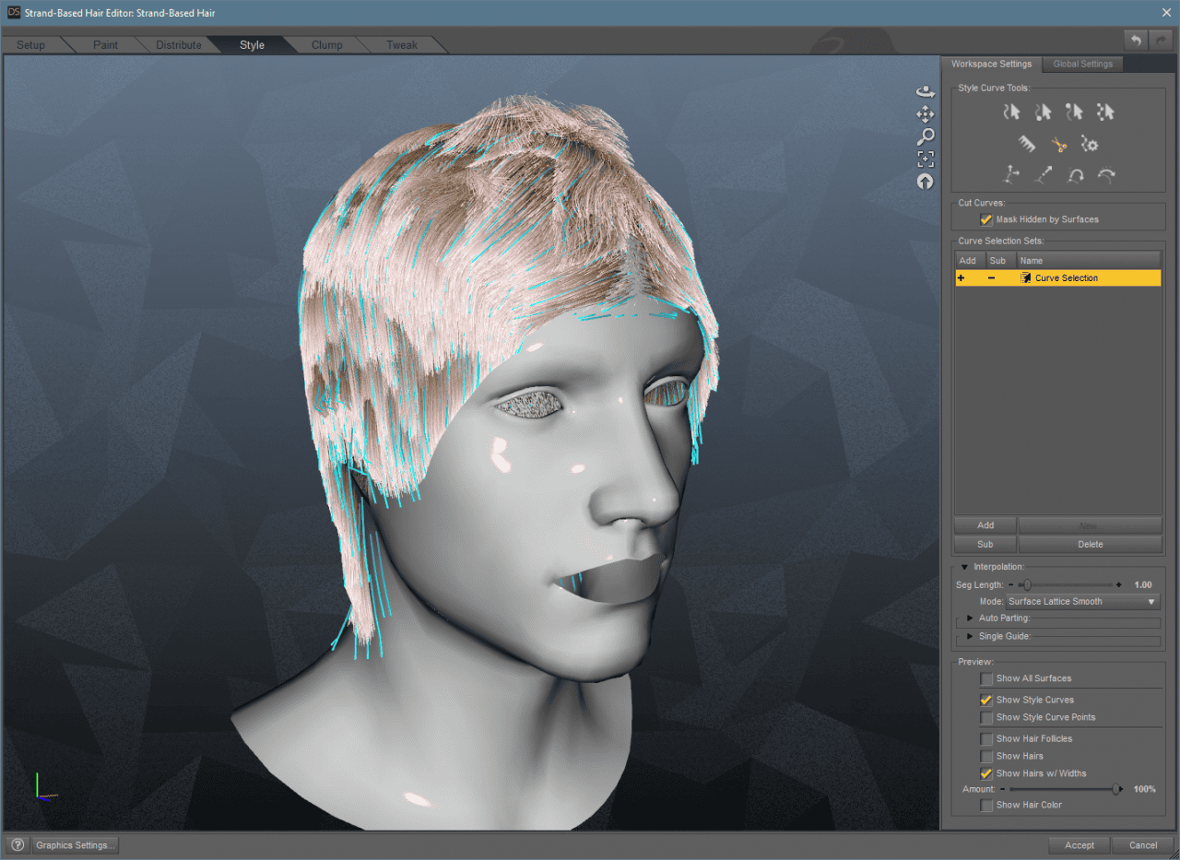Uncheck Mask Hidden by Surfaces
The width and height of the screenshot is (1180, 860).
click(x=985, y=219)
